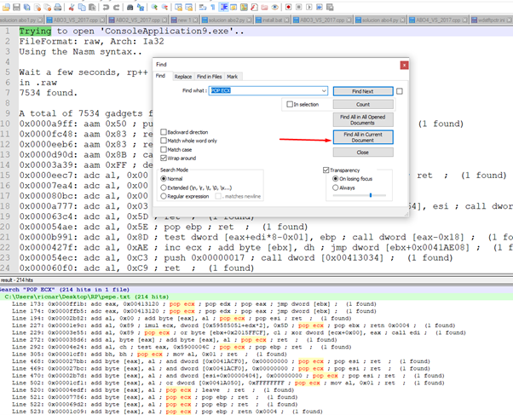
Task: Enable the Backward direction checkbox
Action: tap(164, 132)
